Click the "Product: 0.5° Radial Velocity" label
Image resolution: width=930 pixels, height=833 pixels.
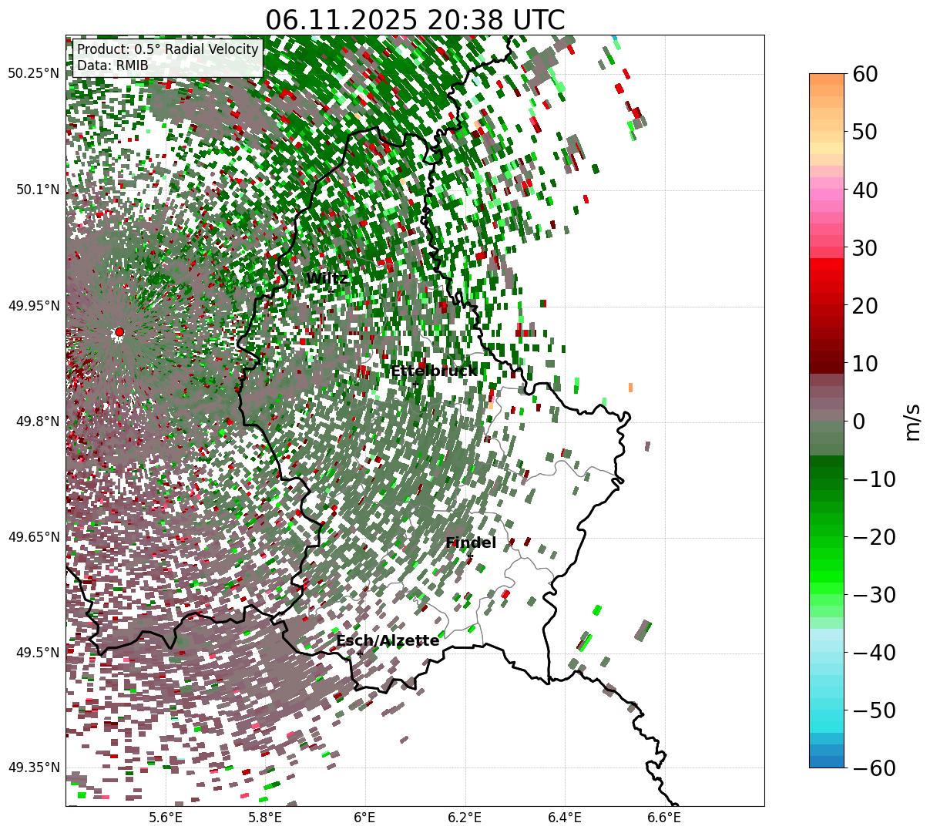coord(168,49)
